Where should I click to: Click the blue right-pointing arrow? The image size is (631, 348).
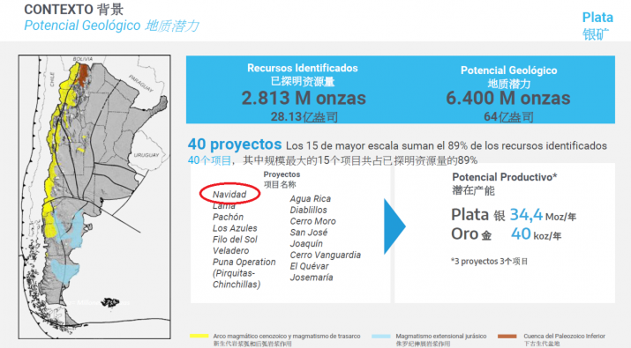[x=394, y=226]
